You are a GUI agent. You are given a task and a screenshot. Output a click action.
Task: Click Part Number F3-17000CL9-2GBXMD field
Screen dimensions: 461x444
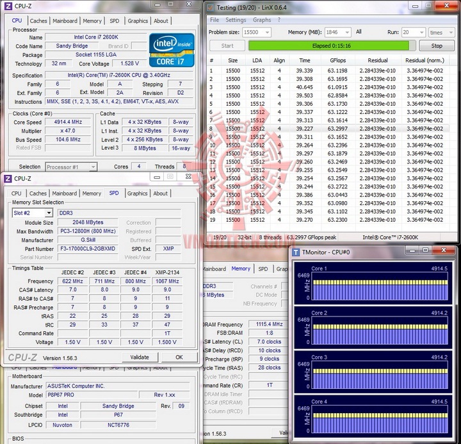[x=88, y=249]
